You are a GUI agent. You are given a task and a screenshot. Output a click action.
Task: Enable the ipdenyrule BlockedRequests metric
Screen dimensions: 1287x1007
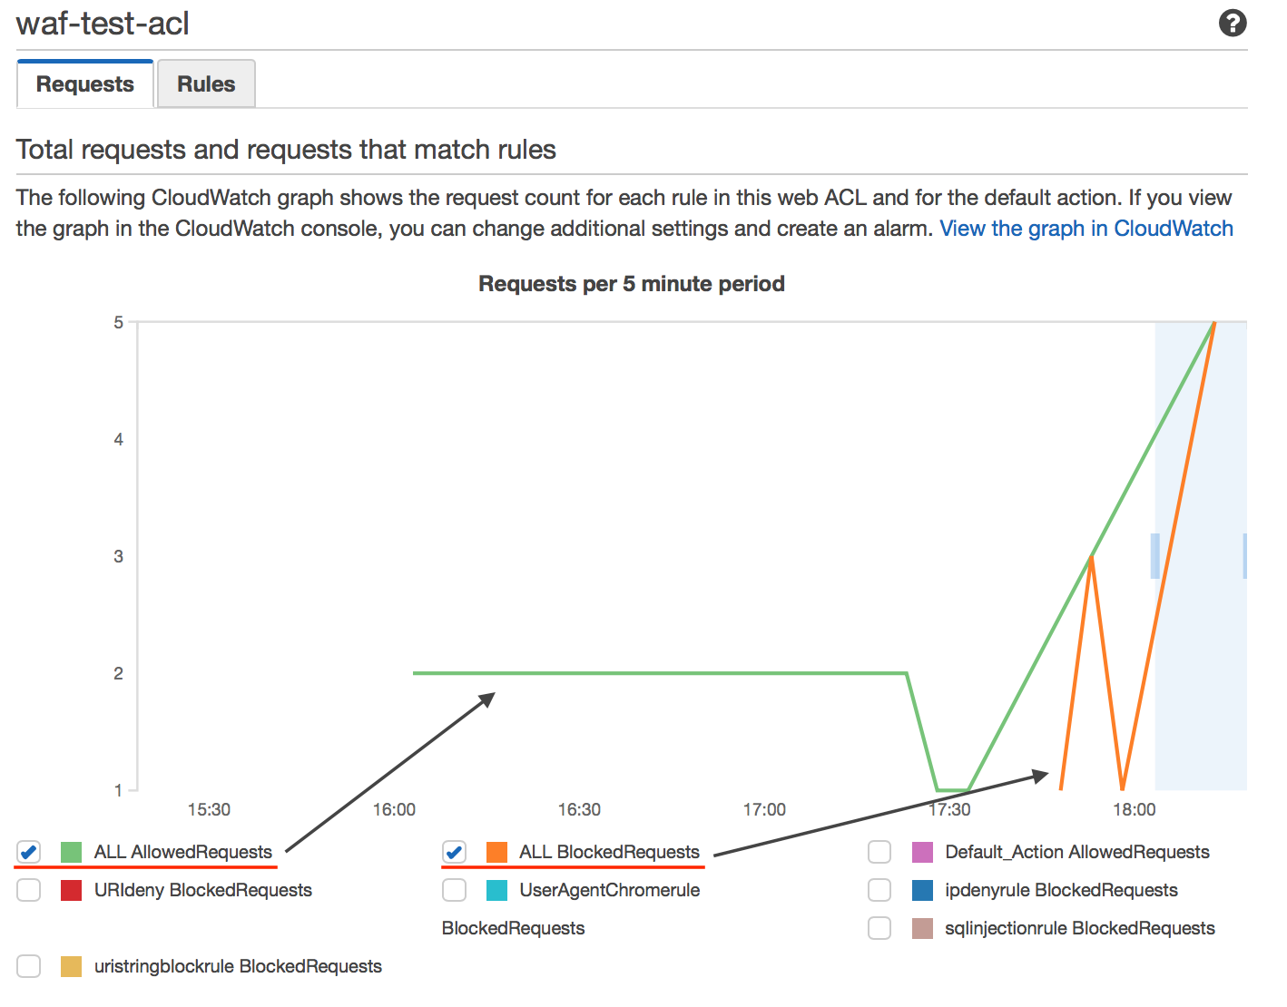(879, 890)
